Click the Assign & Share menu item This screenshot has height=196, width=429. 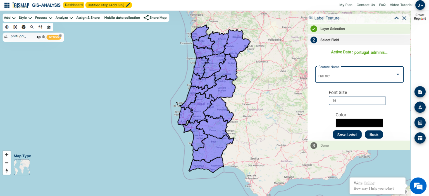[x=88, y=18]
